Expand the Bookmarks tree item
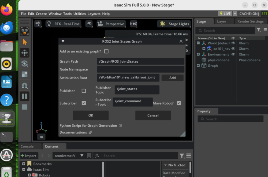The image size is (268, 177). (24, 164)
